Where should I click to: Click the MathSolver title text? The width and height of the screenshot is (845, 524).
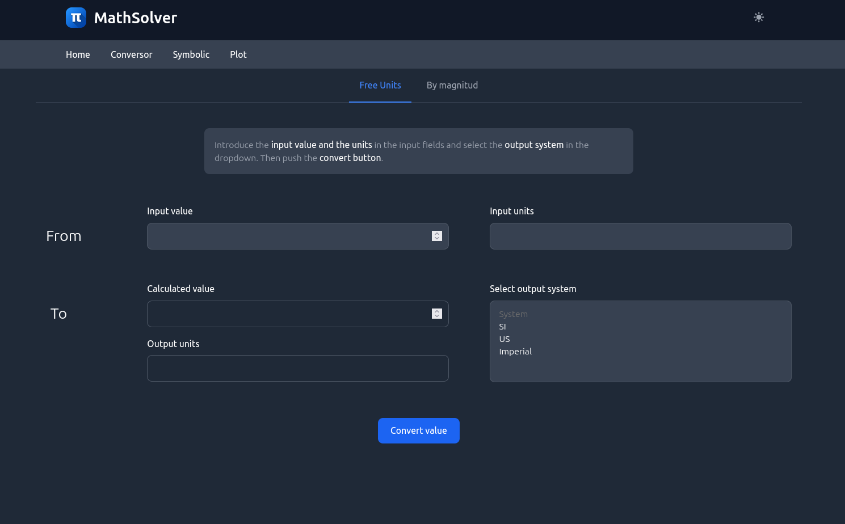pyautogui.click(x=135, y=18)
